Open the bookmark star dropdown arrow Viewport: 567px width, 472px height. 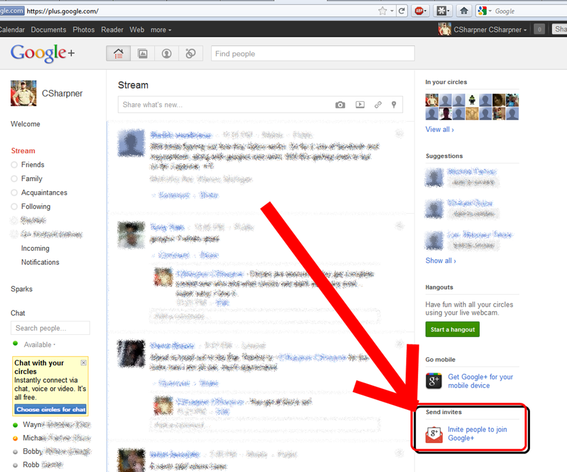point(392,11)
